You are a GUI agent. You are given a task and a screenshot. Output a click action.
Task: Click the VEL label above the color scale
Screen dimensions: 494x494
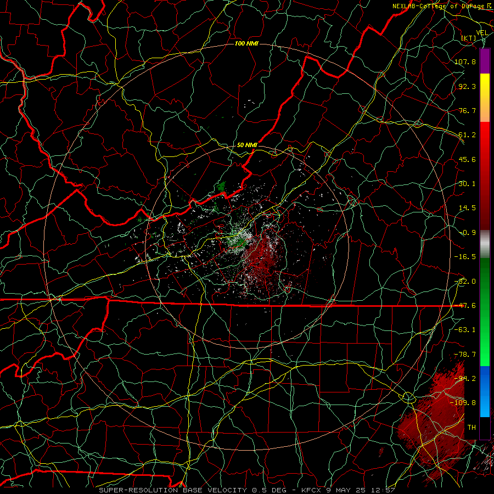[482, 33]
